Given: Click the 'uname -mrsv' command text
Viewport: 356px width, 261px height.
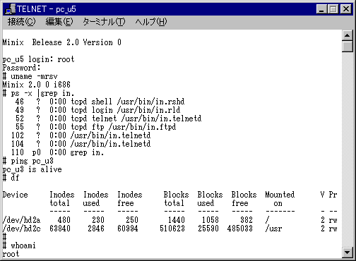Looking at the screenshot, I should point(34,76).
